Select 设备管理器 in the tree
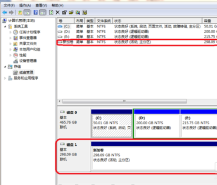This screenshot has height=185, width=217. [x=27, y=61]
